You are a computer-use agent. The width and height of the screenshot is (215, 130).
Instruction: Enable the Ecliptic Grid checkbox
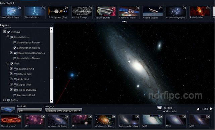15,85
